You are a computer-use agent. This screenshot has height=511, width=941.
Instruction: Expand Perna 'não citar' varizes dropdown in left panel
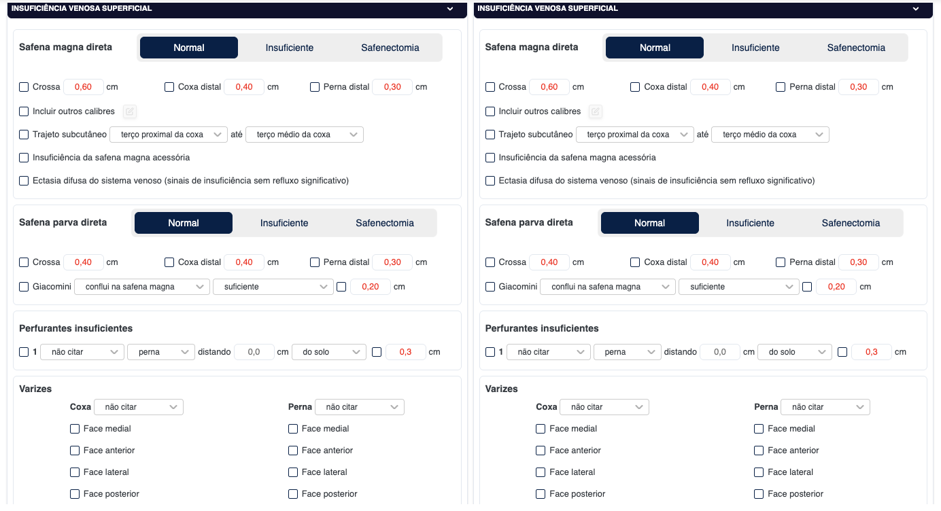[359, 407]
